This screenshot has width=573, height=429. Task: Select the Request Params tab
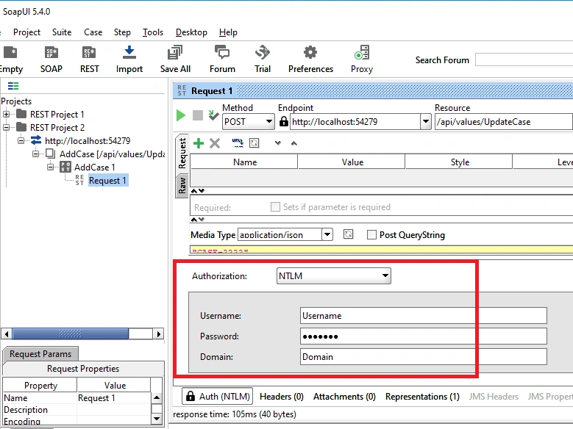(x=40, y=354)
